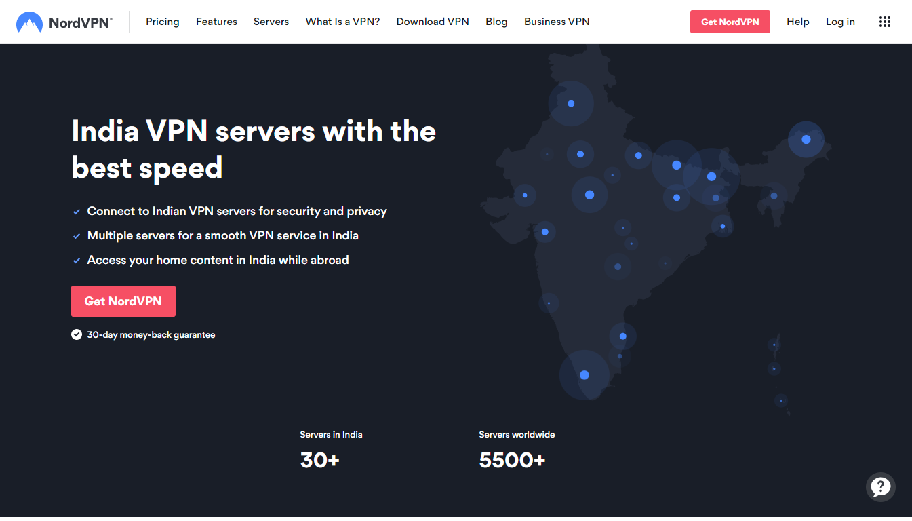Go to the Features menu item
Screen dimensions: 912x521
pos(216,22)
